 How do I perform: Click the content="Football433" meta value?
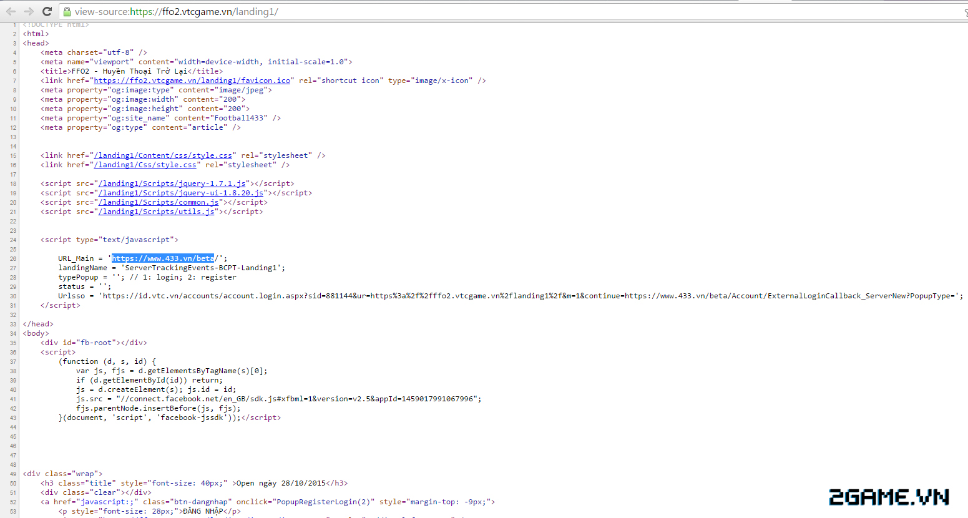[x=221, y=118]
